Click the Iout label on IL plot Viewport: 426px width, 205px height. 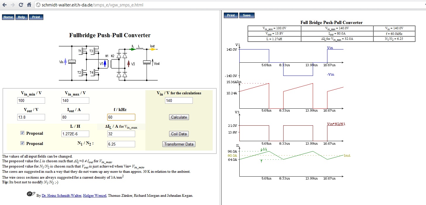pos(347,156)
